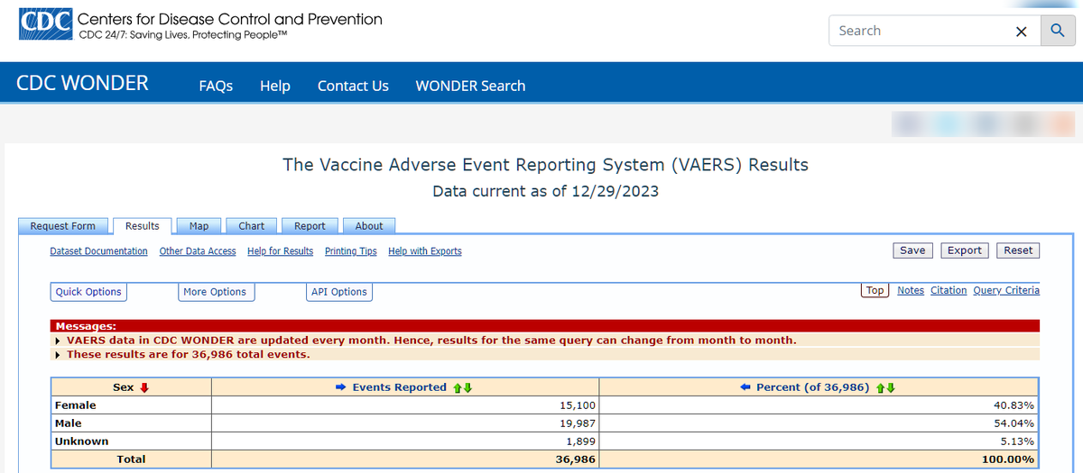Open Help with Exports link
The width and height of the screenshot is (1083, 473).
coord(425,251)
